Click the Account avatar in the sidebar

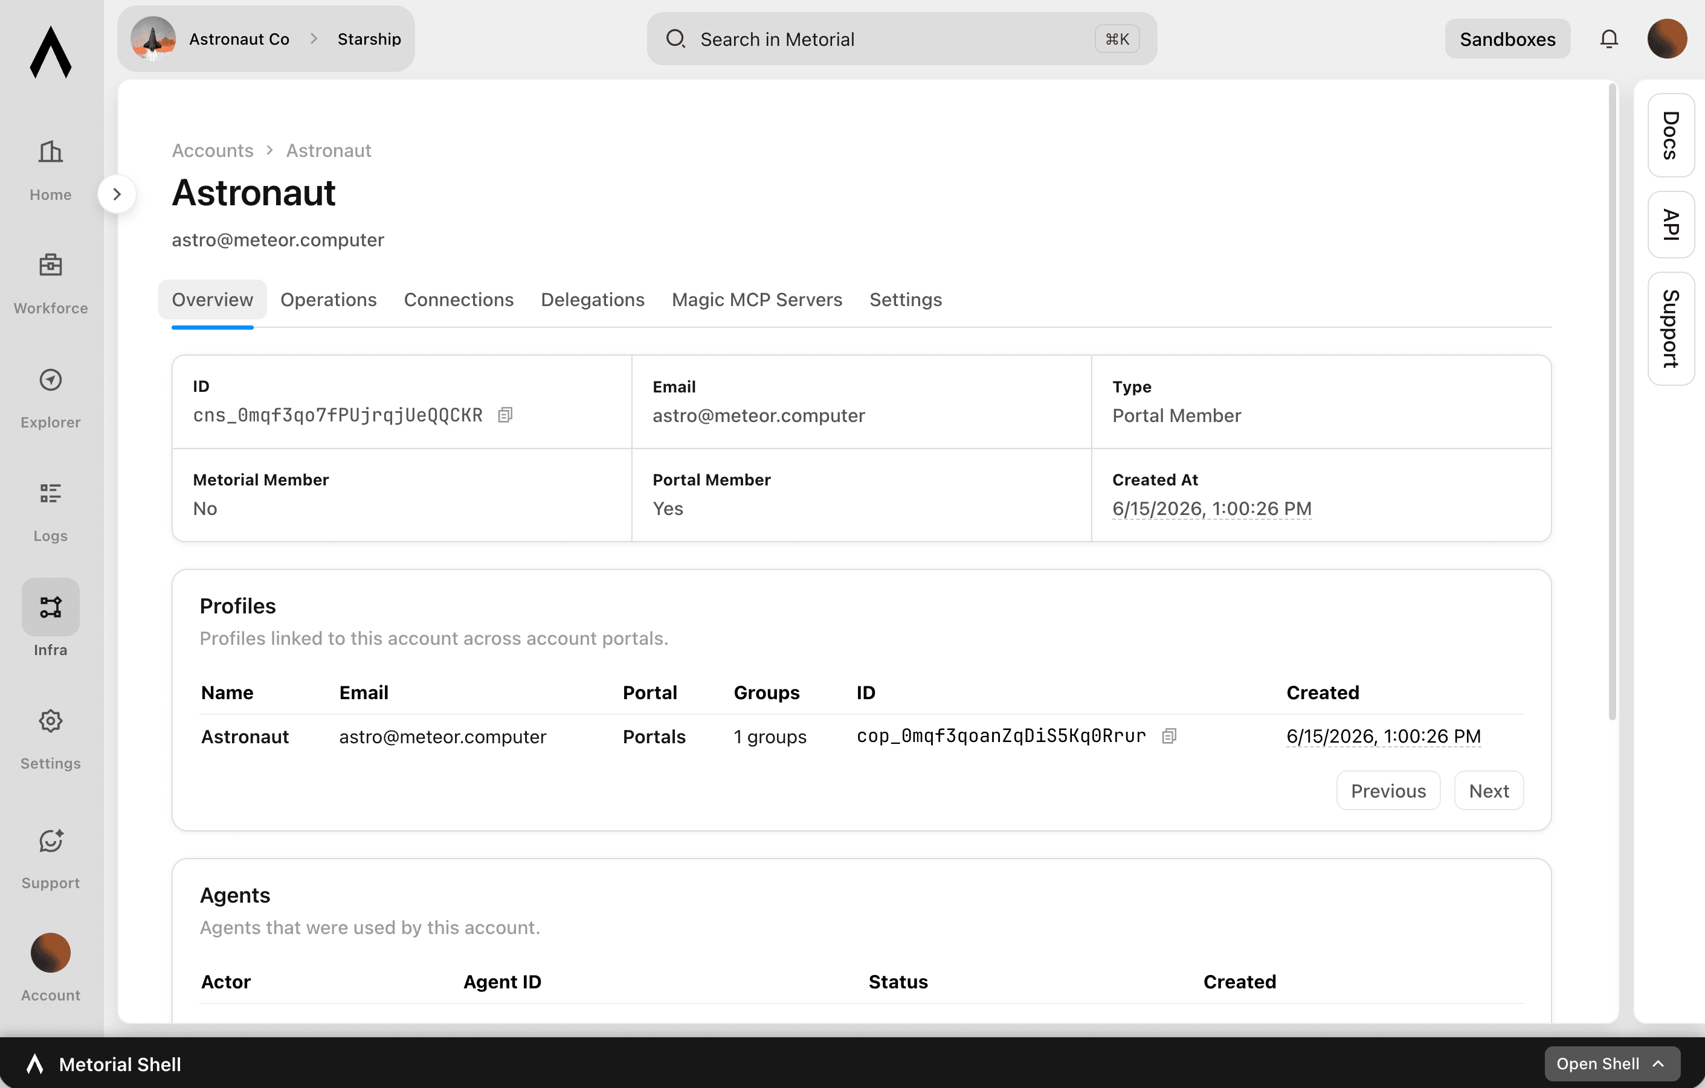[50, 953]
